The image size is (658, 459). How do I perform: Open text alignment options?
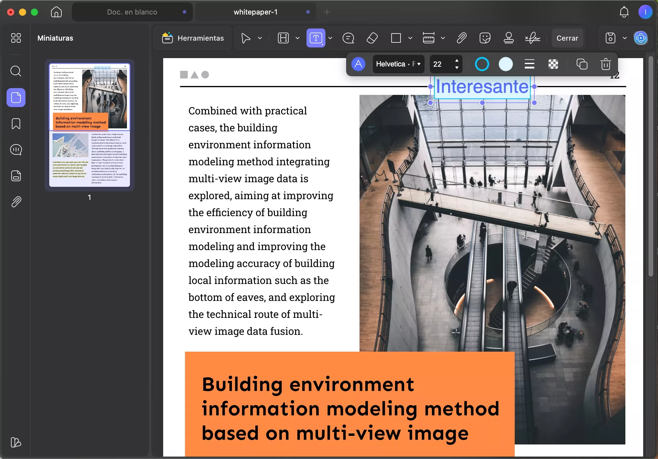pos(530,64)
